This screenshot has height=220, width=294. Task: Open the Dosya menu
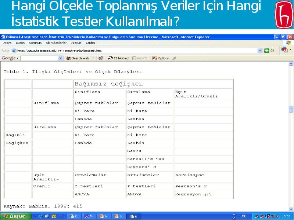(7, 43)
